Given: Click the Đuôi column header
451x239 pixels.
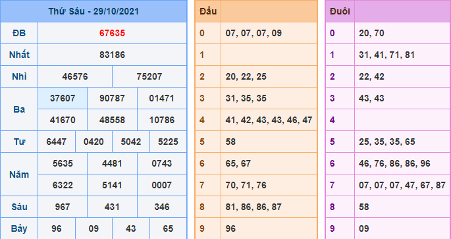Looking at the screenshot, I should pyautogui.click(x=340, y=11).
